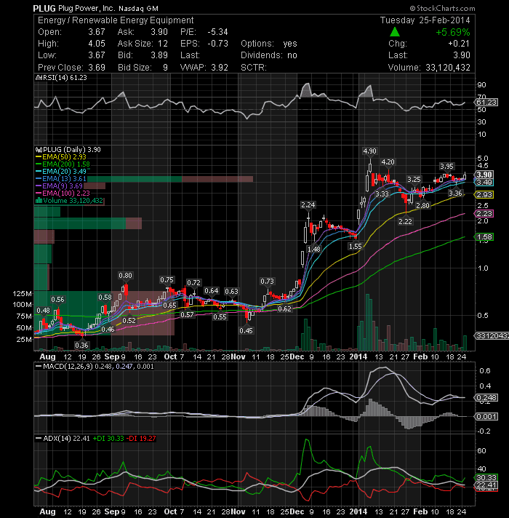Click the Tuesday 25-Feb-2014 date
509x518 pixels.
click(425, 20)
